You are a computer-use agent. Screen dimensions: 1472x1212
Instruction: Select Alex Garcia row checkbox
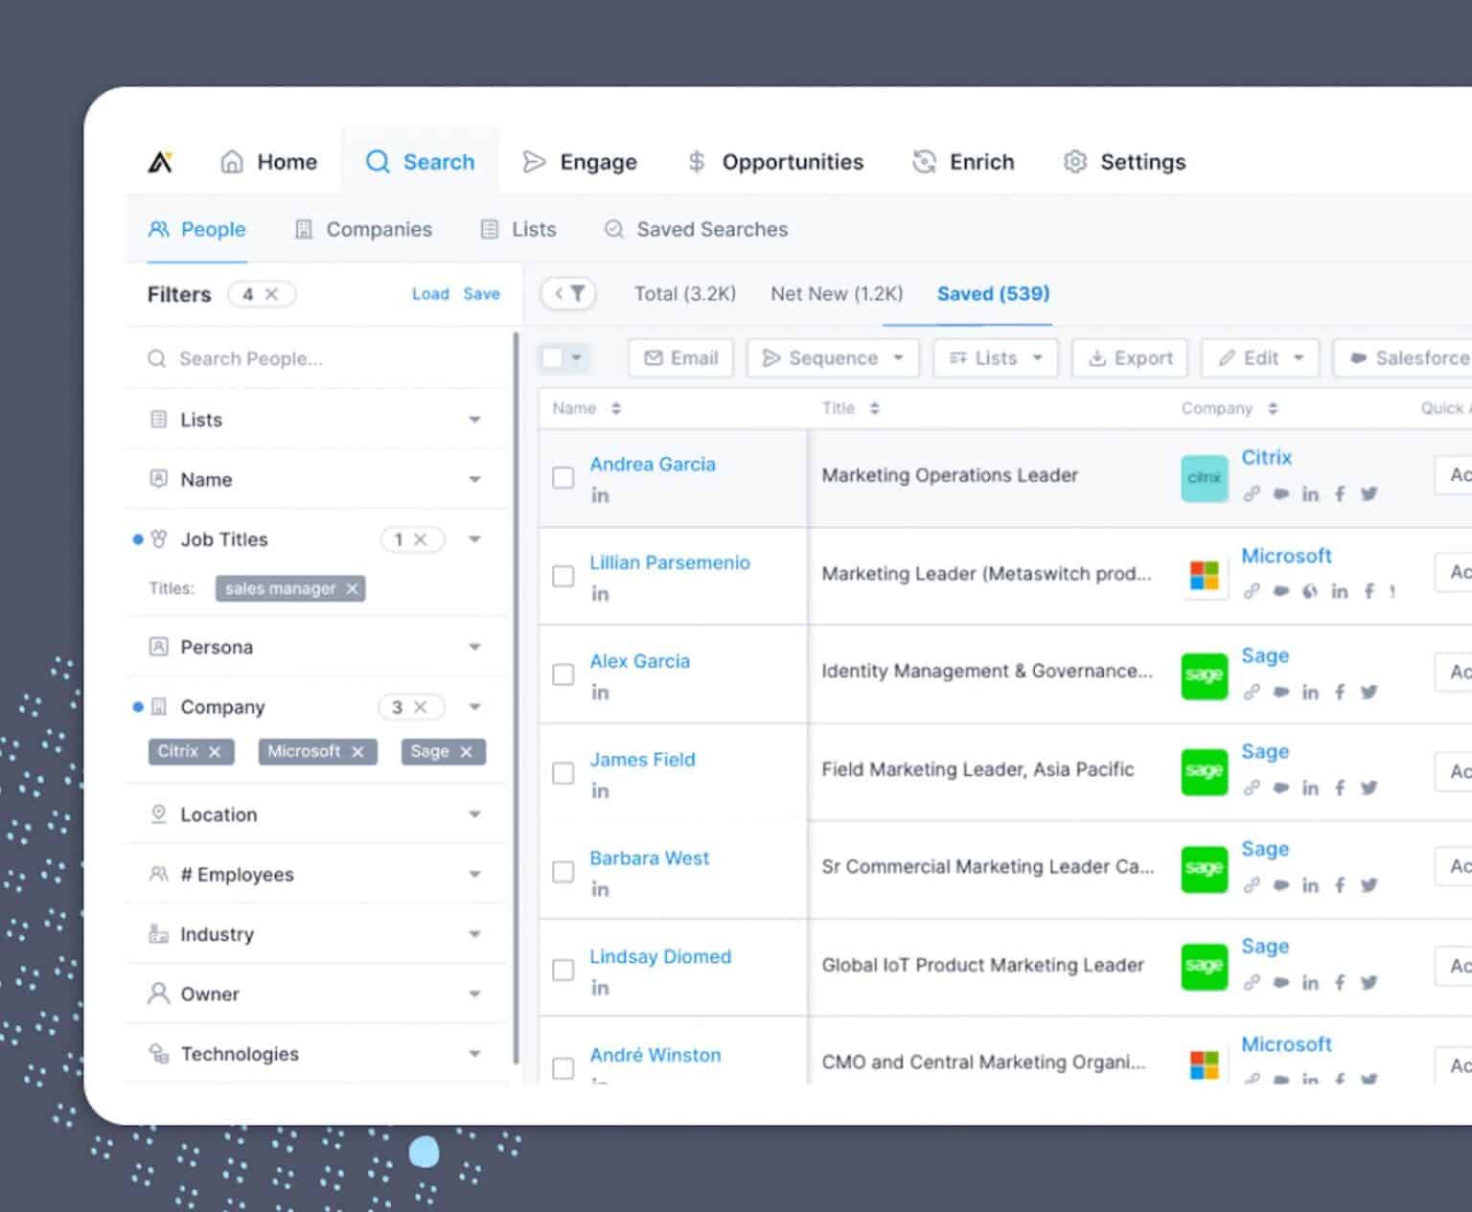pos(563,675)
